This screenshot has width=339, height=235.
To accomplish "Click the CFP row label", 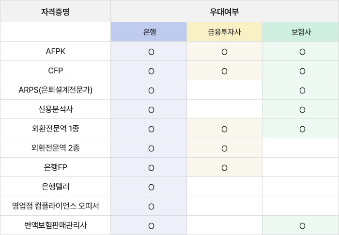I will pos(55,71).
